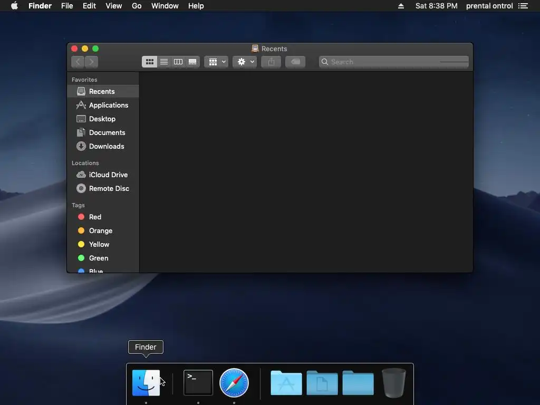Open the prental ontrol user menu

pos(489,6)
